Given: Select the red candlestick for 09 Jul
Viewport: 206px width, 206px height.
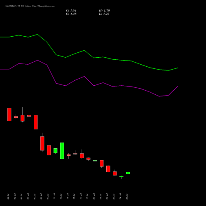Looking at the screenshot, I should [x=49, y=150].
